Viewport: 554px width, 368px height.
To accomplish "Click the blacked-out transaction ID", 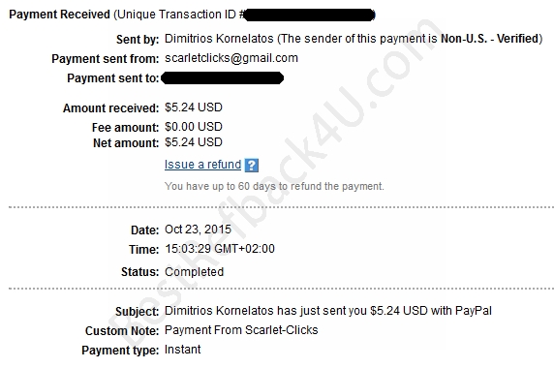I will click(x=309, y=15).
